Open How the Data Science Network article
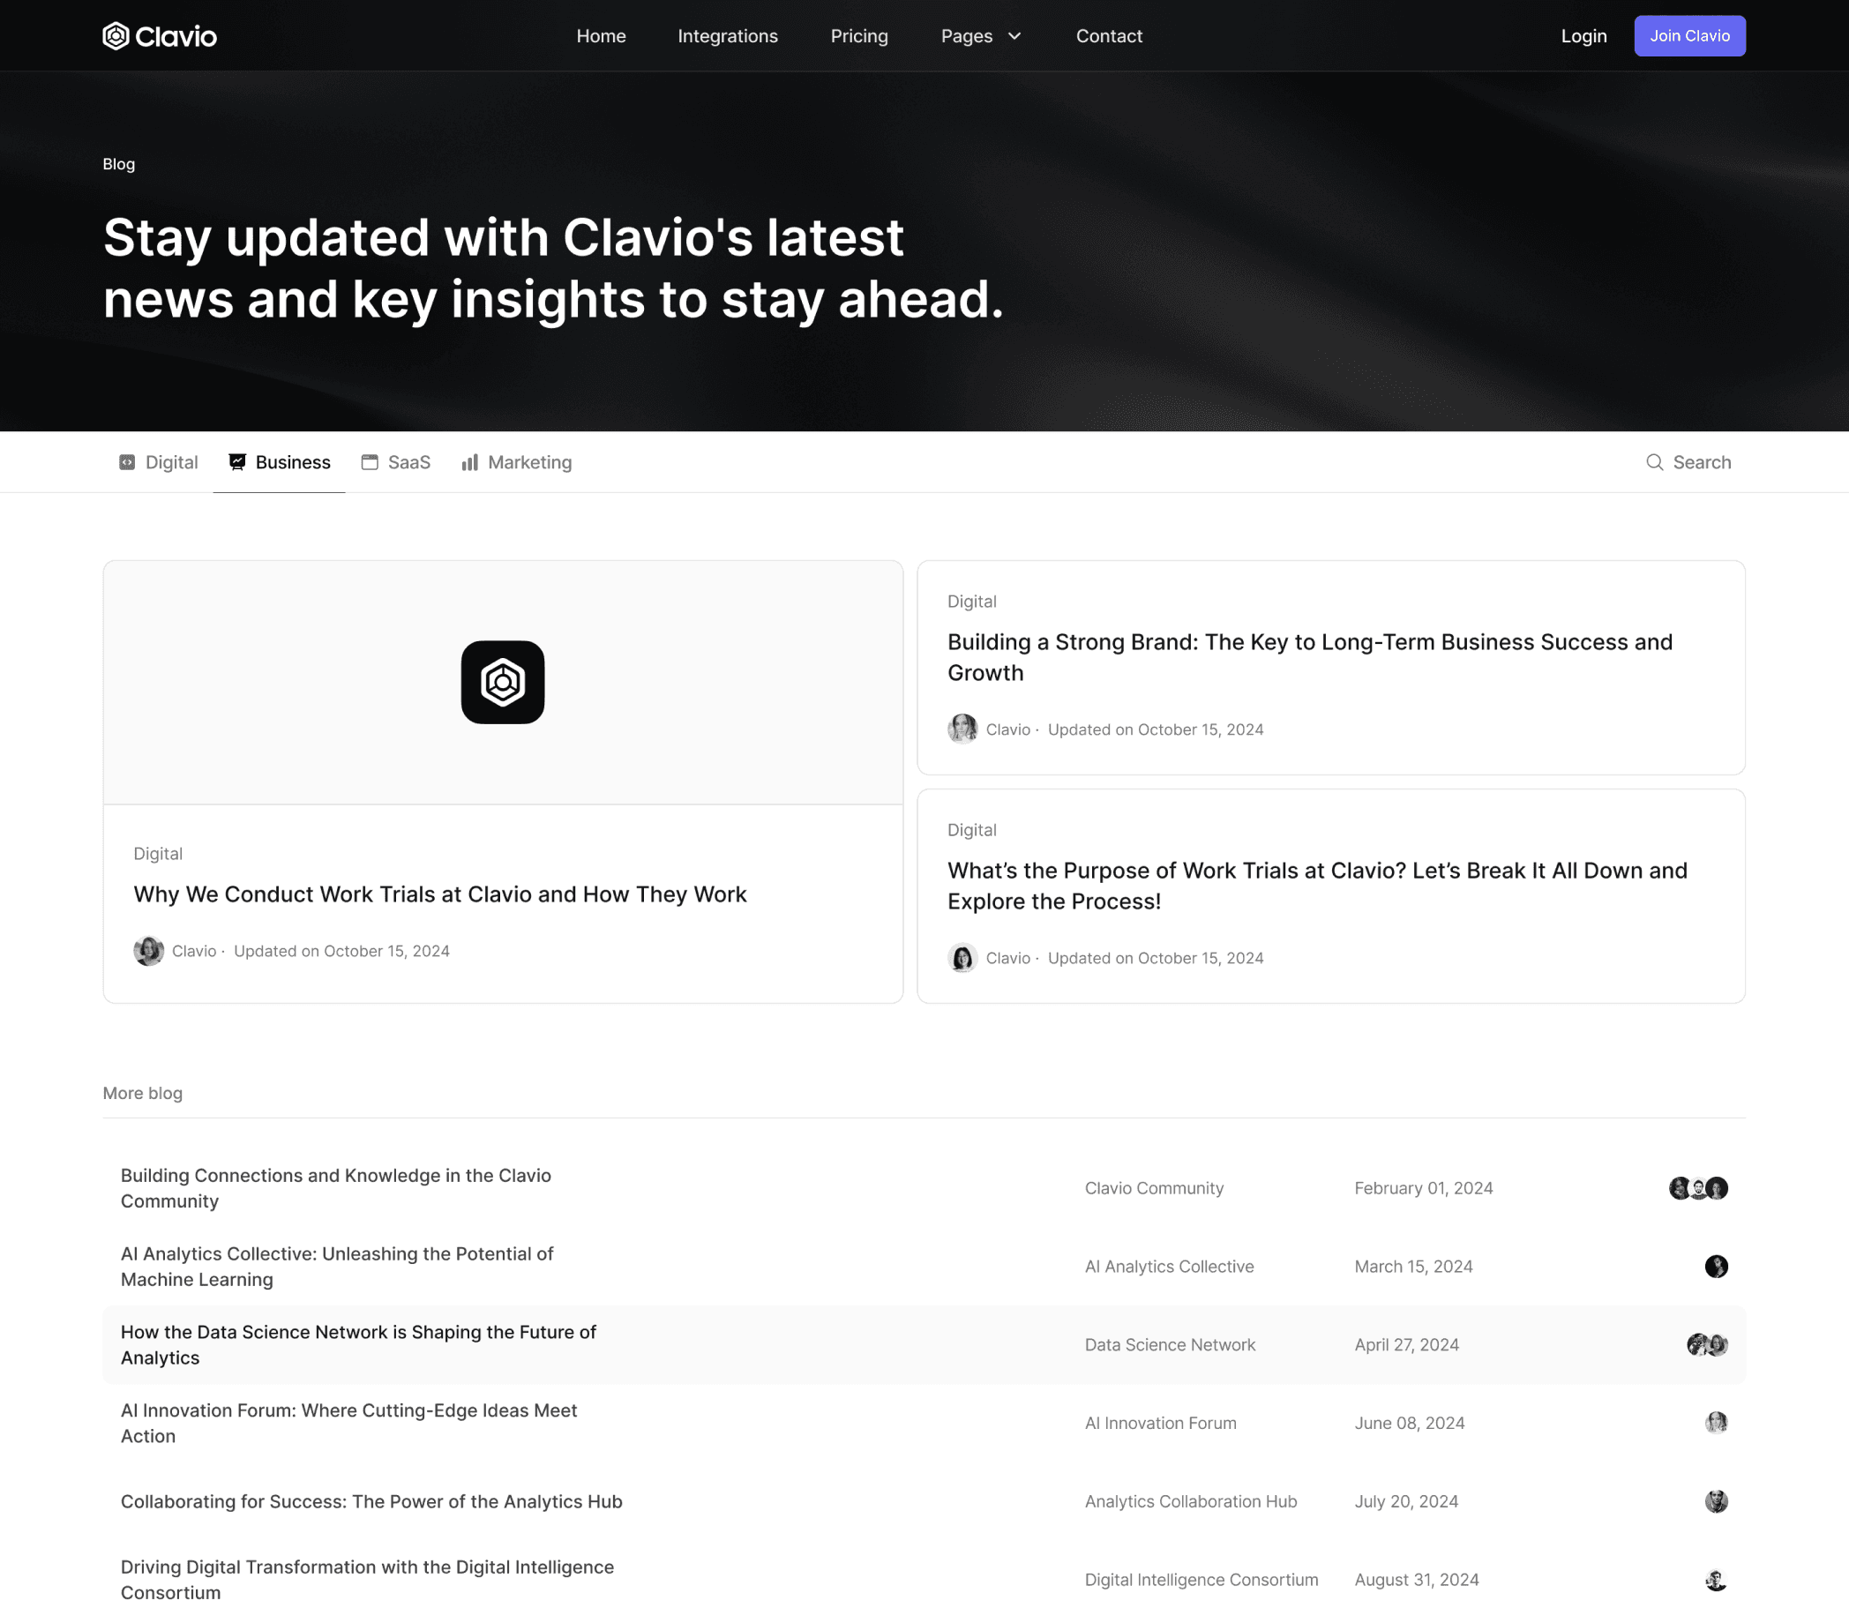This screenshot has width=1849, height=1623. [358, 1345]
